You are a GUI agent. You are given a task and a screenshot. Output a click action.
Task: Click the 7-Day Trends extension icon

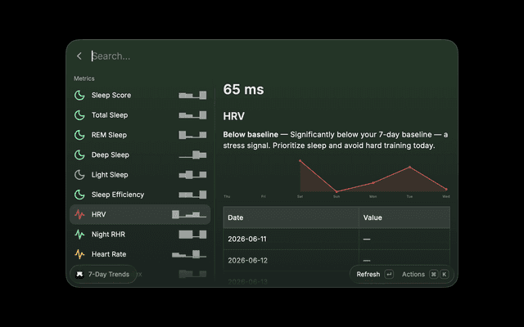[79, 275]
